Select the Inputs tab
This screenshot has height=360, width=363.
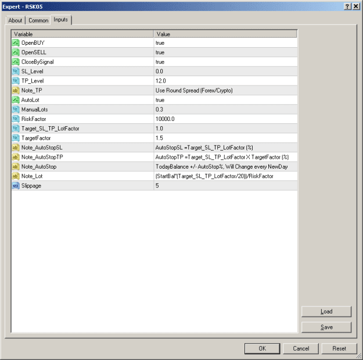[60, 20]
